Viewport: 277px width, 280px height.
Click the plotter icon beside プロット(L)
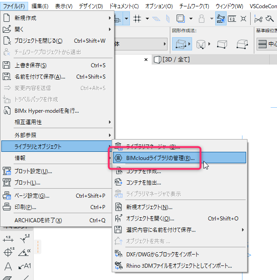coord(7,183)
